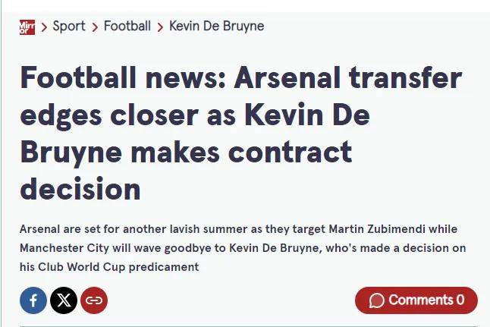
Task: Go to Sport section breadcrumb
Action: click(x=69, y=27)
